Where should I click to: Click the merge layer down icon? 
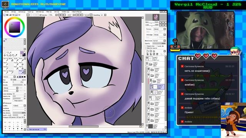tap(151, 54)
